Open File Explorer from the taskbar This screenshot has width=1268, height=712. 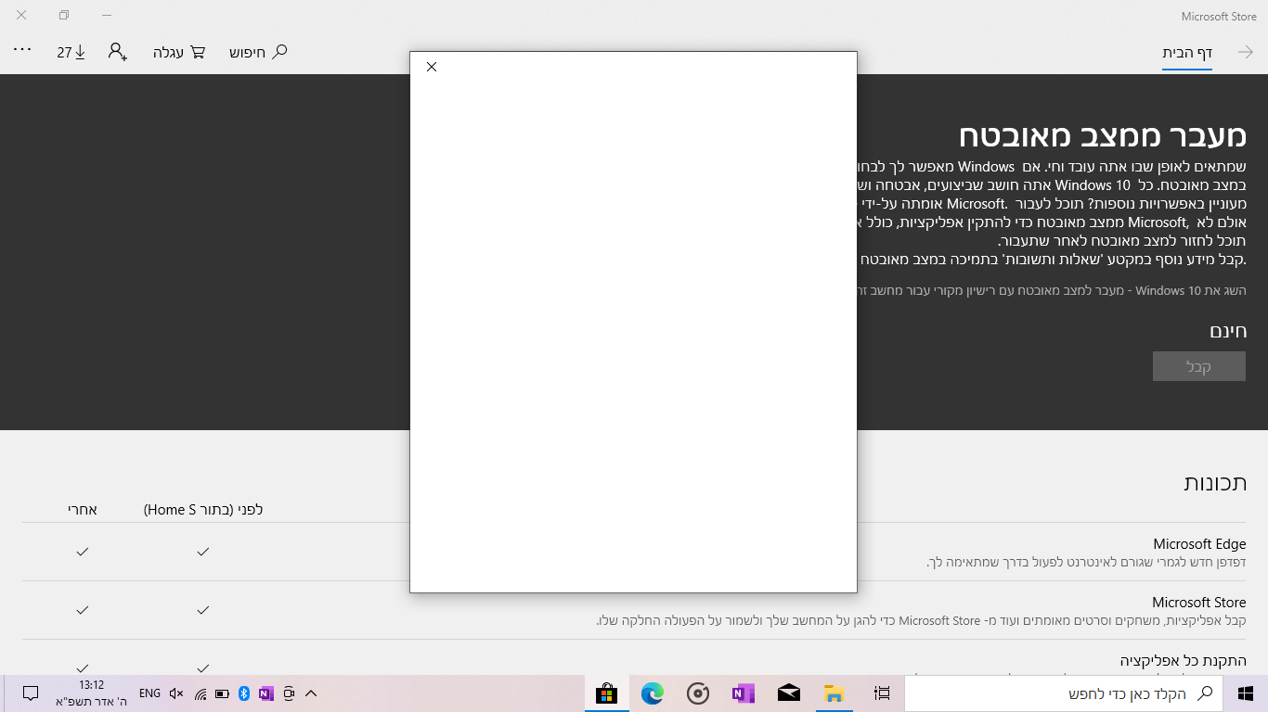(834, 693)
